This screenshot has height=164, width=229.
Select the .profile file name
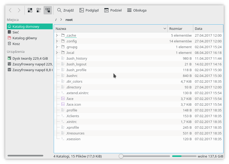[x=71, y=110]
